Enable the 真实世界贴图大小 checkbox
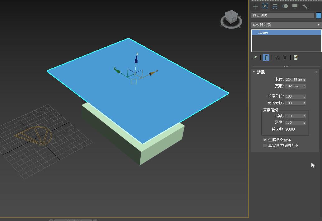The image size is (322, 221). pos(265,145)
